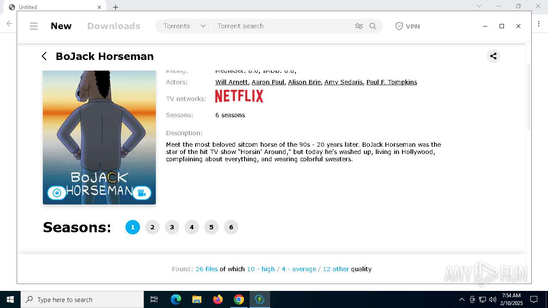548x308 pixels.
Task: Switch to the New tab
Action: tap(61, 26)
